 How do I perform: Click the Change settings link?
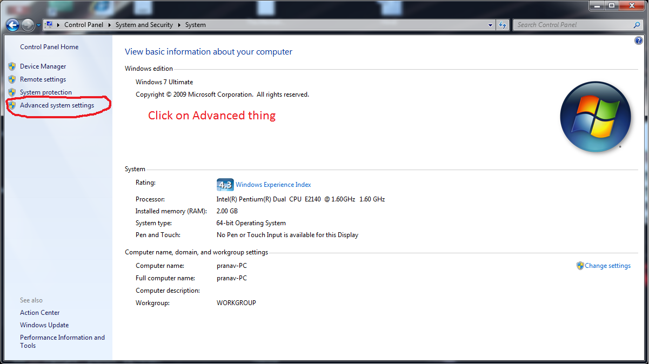click(607, 266)
